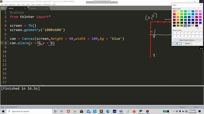Screen dimensions: 204x114
Task: Open PowerPoint from the taskbar
Action: coord(134,111)
